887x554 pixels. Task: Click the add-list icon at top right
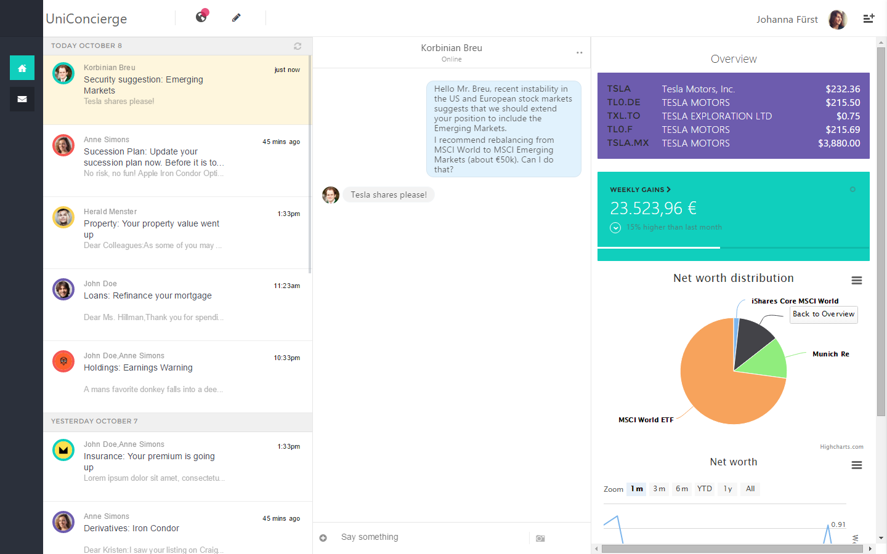[x=869, y=18]
